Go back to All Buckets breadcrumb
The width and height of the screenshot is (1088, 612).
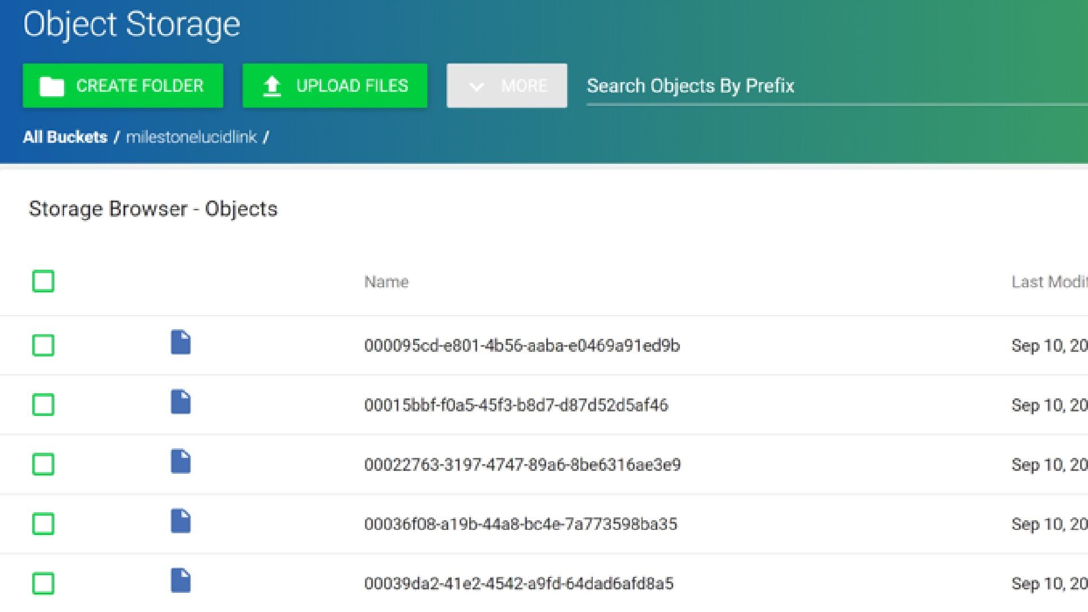65,137
